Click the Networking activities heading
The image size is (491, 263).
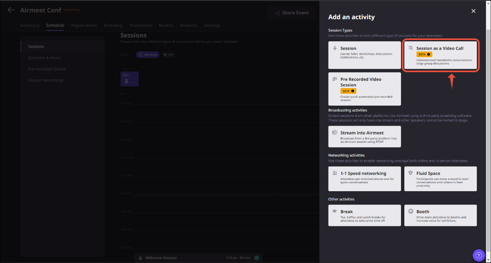click(346, 155)
